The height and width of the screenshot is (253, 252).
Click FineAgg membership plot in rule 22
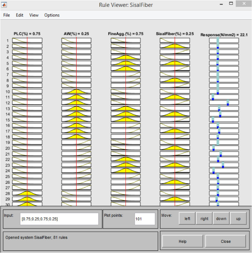pos(125,159)
